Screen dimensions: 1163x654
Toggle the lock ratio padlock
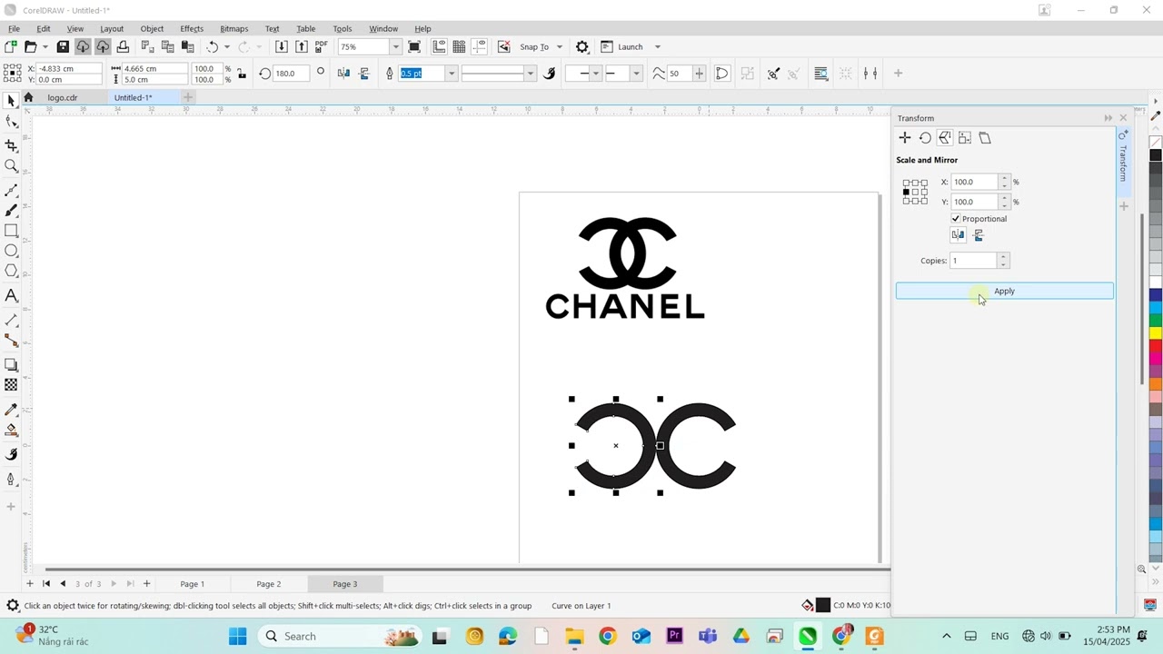(x=242, y=74)
